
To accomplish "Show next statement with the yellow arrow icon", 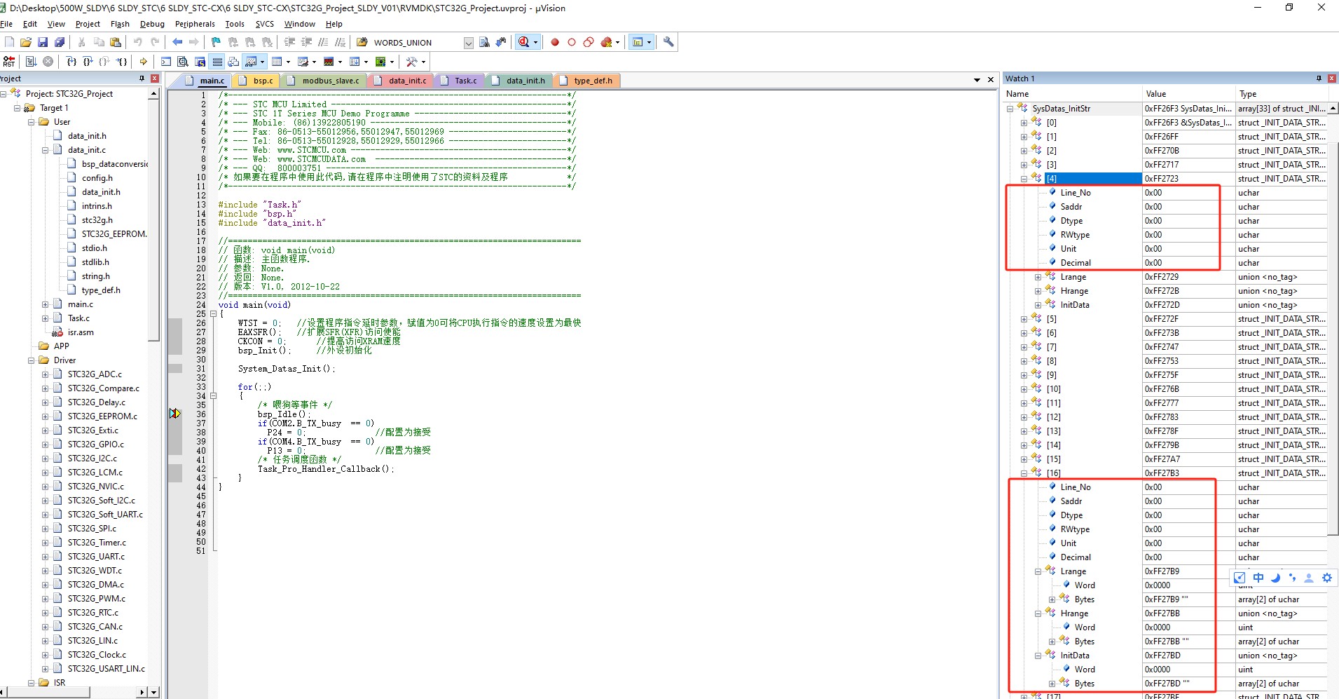I will point(144,62).
